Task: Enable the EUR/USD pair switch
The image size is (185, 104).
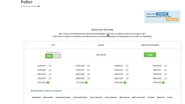Action: [x=127, y=70]
